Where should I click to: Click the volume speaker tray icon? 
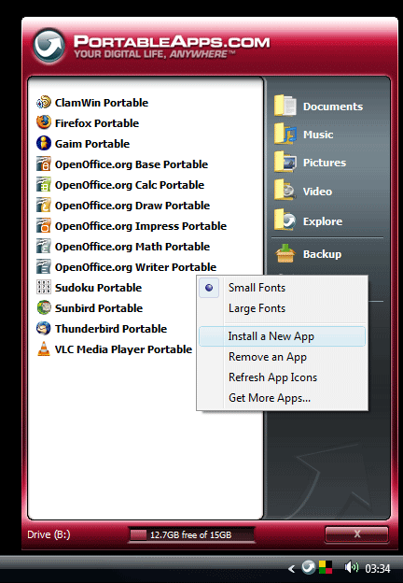pyautogui.click(x=351, y=567)
